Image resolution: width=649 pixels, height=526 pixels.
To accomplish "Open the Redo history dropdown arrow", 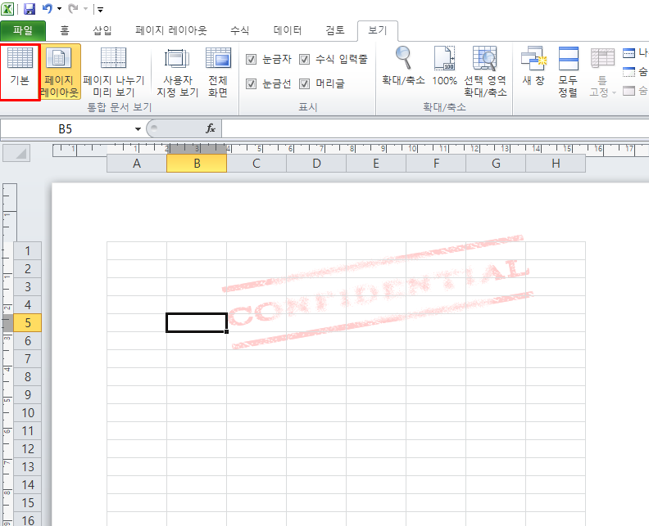I will click(85, 9).
